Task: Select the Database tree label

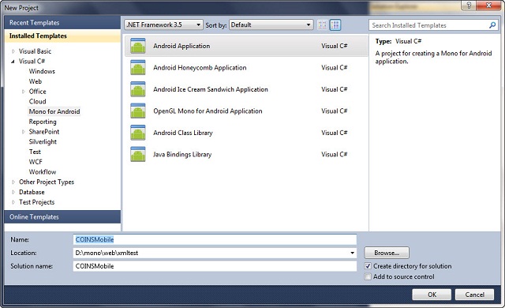Action: (32, 192)
